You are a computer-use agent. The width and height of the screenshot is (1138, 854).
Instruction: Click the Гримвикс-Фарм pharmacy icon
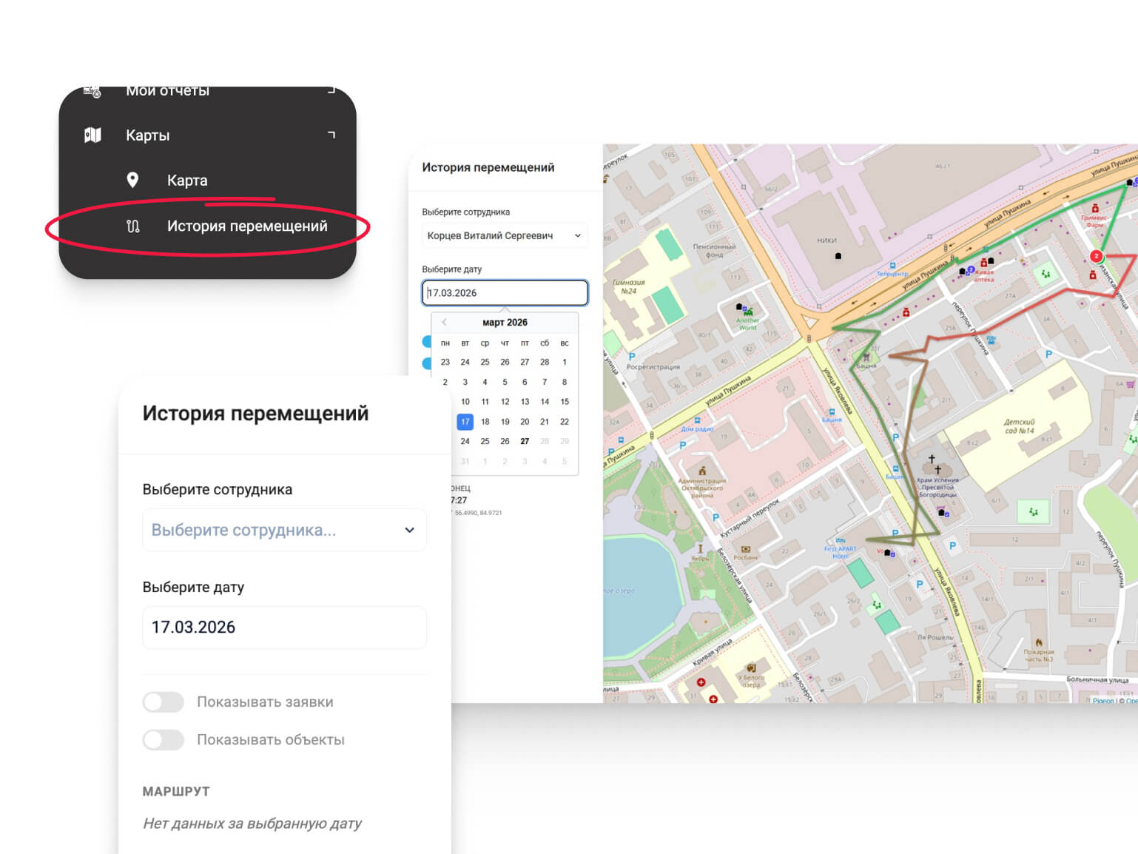1095,209
